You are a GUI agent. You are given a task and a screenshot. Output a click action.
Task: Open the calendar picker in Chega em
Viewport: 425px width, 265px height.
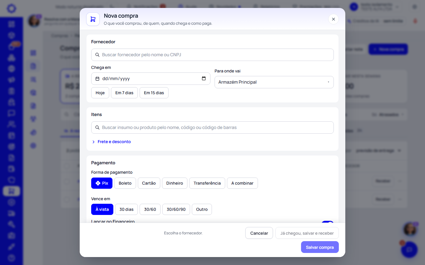[204, 79]
